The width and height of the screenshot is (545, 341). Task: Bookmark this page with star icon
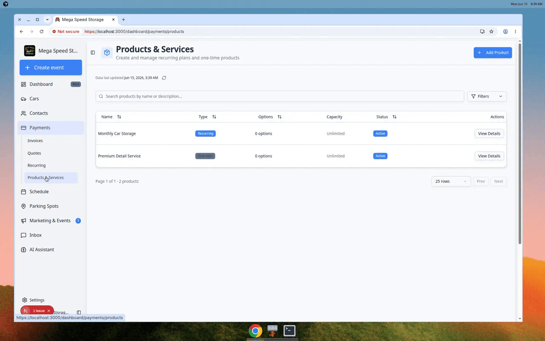(491, 32)
